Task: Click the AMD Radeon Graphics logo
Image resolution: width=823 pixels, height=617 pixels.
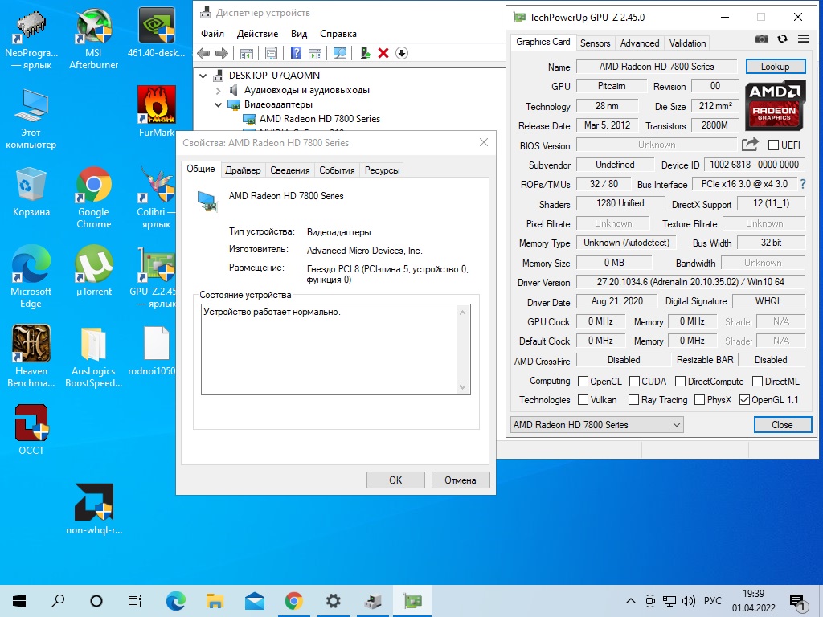Action: click(775, 105)
